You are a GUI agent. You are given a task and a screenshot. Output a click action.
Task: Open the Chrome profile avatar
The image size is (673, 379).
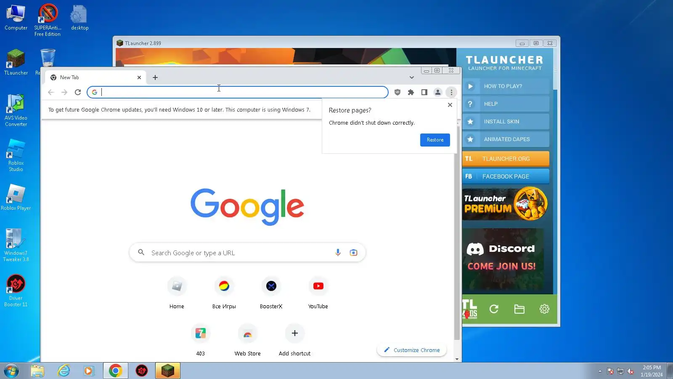tap(438, 92)
